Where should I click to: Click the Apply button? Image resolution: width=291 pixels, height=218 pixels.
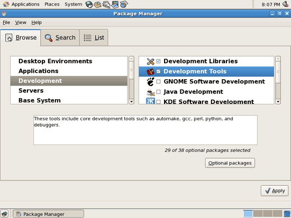[x=275, y=191]
